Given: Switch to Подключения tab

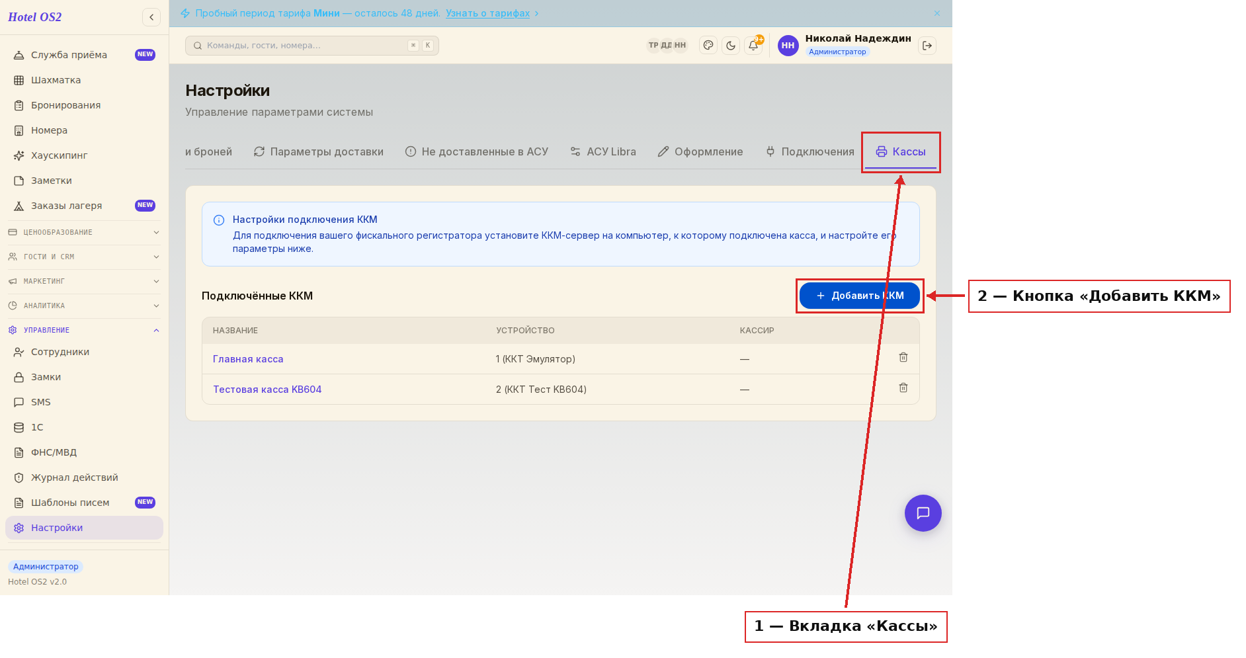Looking at the screenshot, I should tap(810, 151).
